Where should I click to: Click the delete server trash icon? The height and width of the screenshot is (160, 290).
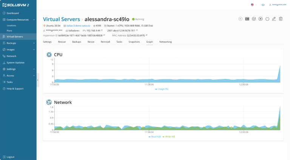[281, 18]
